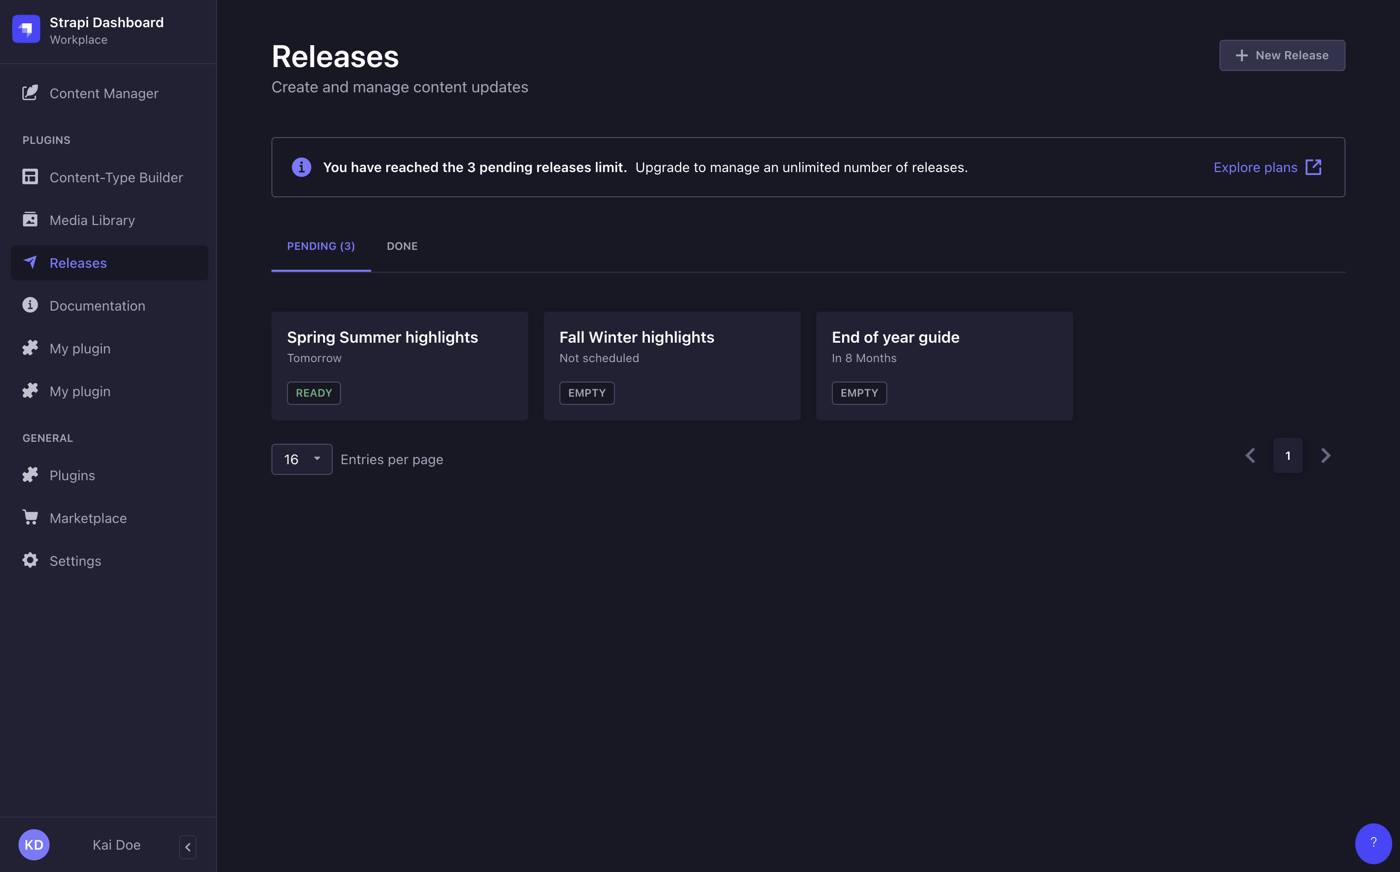This screenshot has width=1400, height=872.
Task: Collapse the sidebar with the chevron
Action: (188, 847)
